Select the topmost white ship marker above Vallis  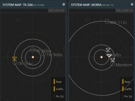click(x=108, y=50)
